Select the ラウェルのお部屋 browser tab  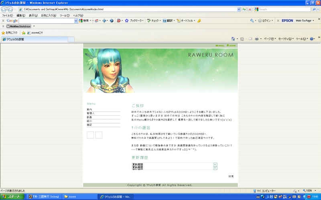coord(35,39)
